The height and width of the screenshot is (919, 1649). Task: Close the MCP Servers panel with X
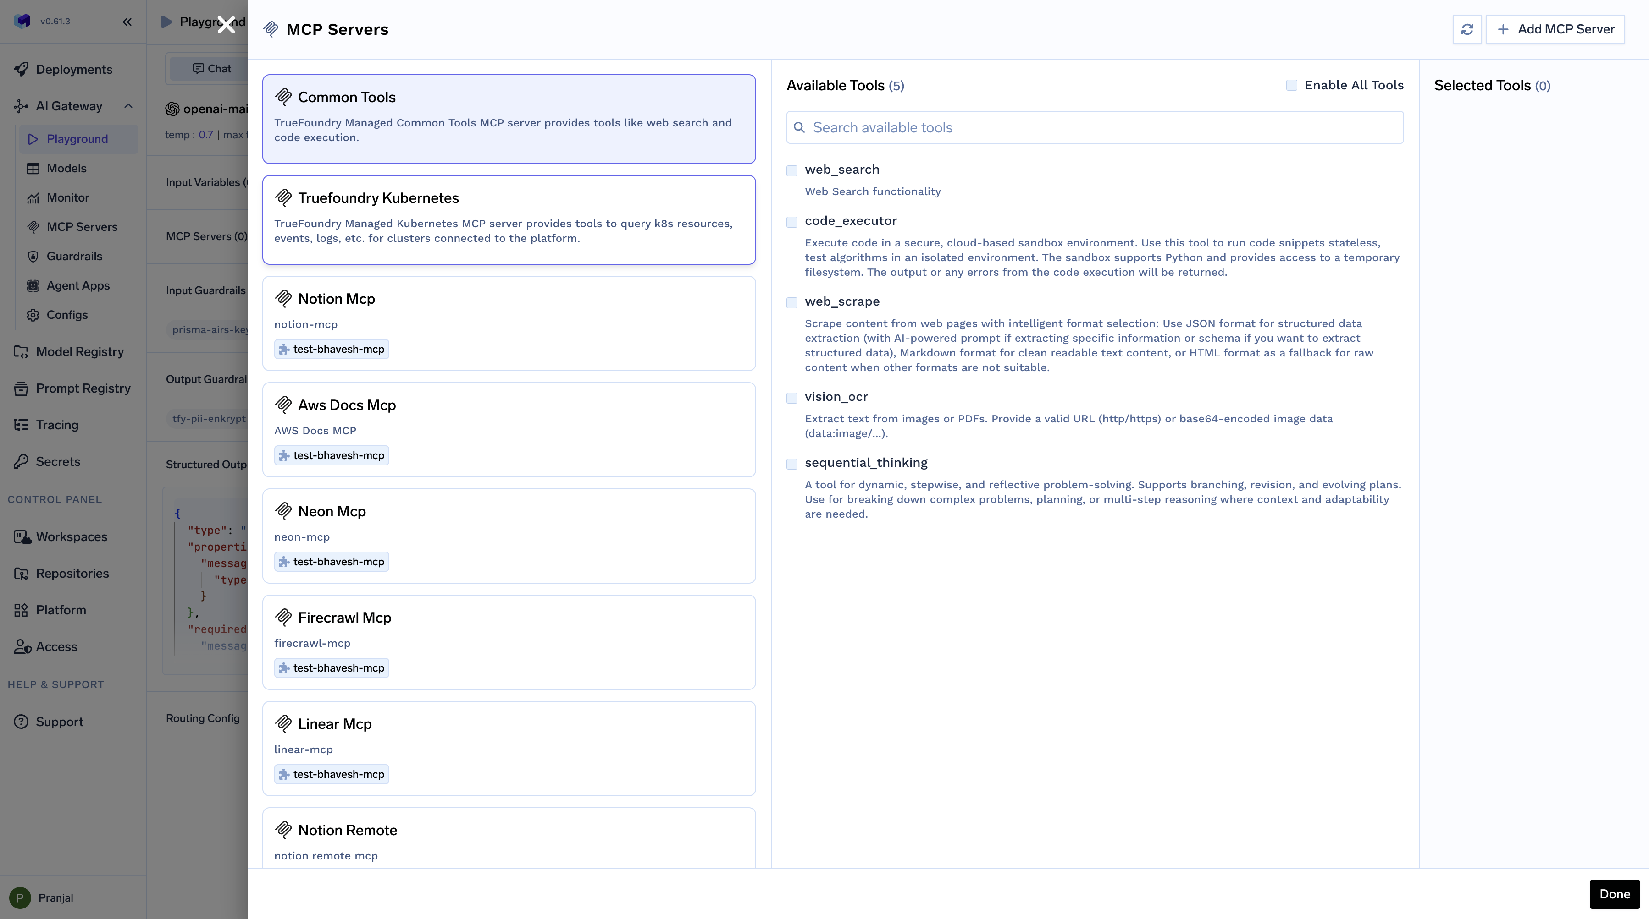pos(226,25)
